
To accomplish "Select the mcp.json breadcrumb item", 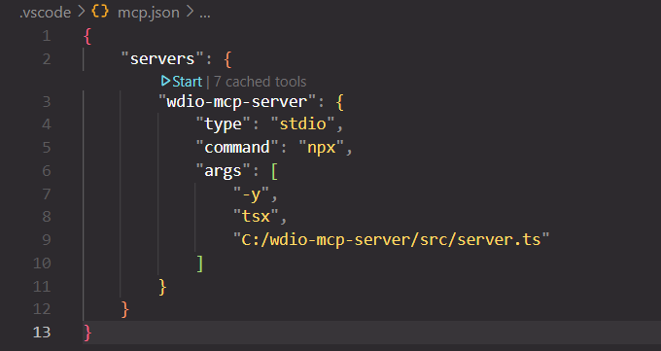I will (x=149, y=13).
